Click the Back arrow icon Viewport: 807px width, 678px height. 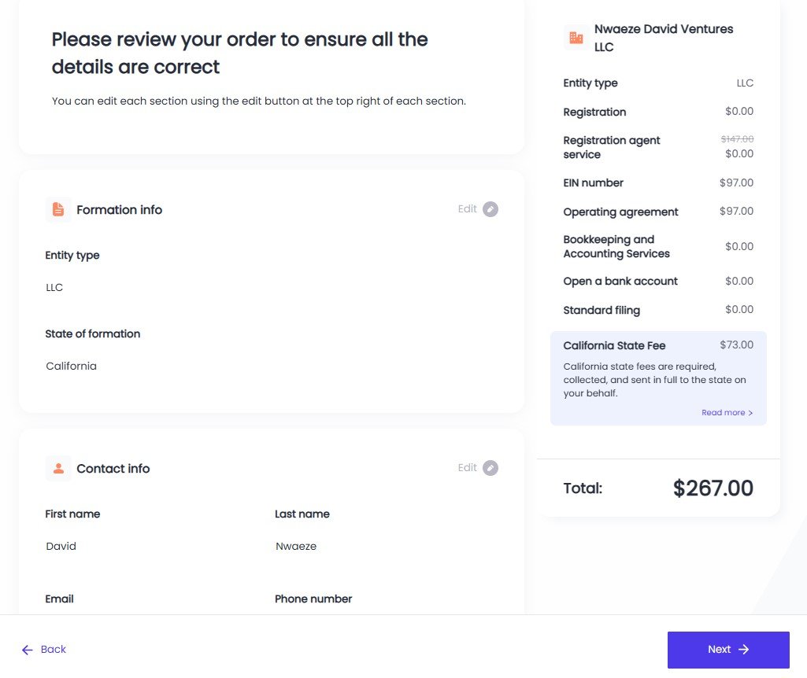(28, 650)
